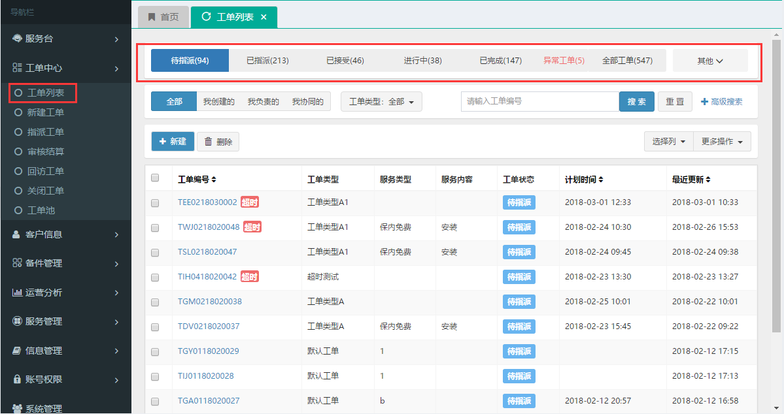Open the 更多操作 dropdown

tap(722, 142)
